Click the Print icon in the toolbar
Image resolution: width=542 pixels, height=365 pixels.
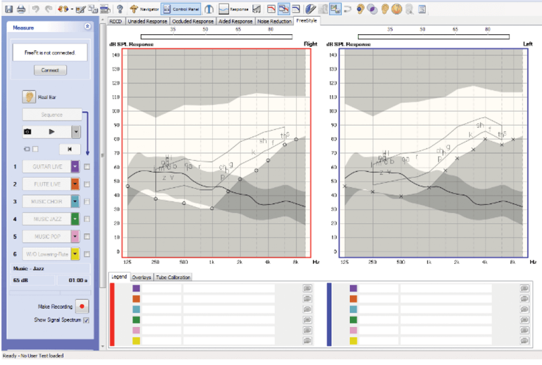pos(21,9)
